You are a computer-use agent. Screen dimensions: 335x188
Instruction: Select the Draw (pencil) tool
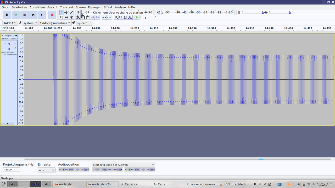click(71, 13)
